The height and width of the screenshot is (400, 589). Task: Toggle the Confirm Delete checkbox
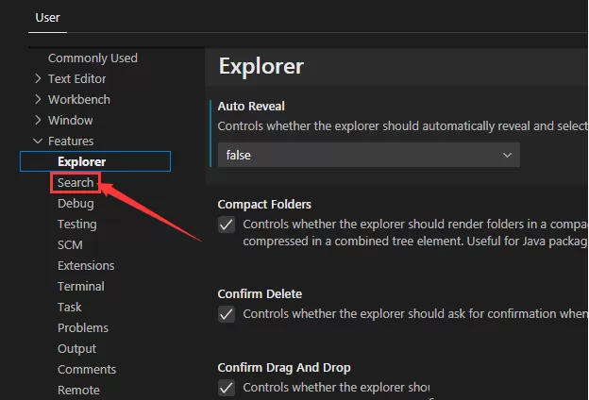coord(227,314)
